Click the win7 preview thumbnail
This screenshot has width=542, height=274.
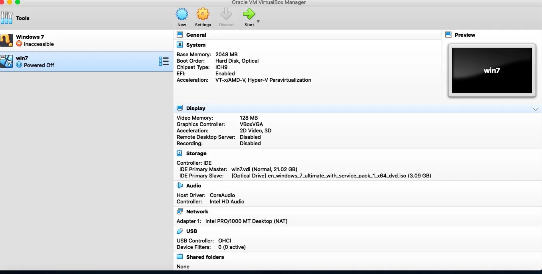point(492,70)
